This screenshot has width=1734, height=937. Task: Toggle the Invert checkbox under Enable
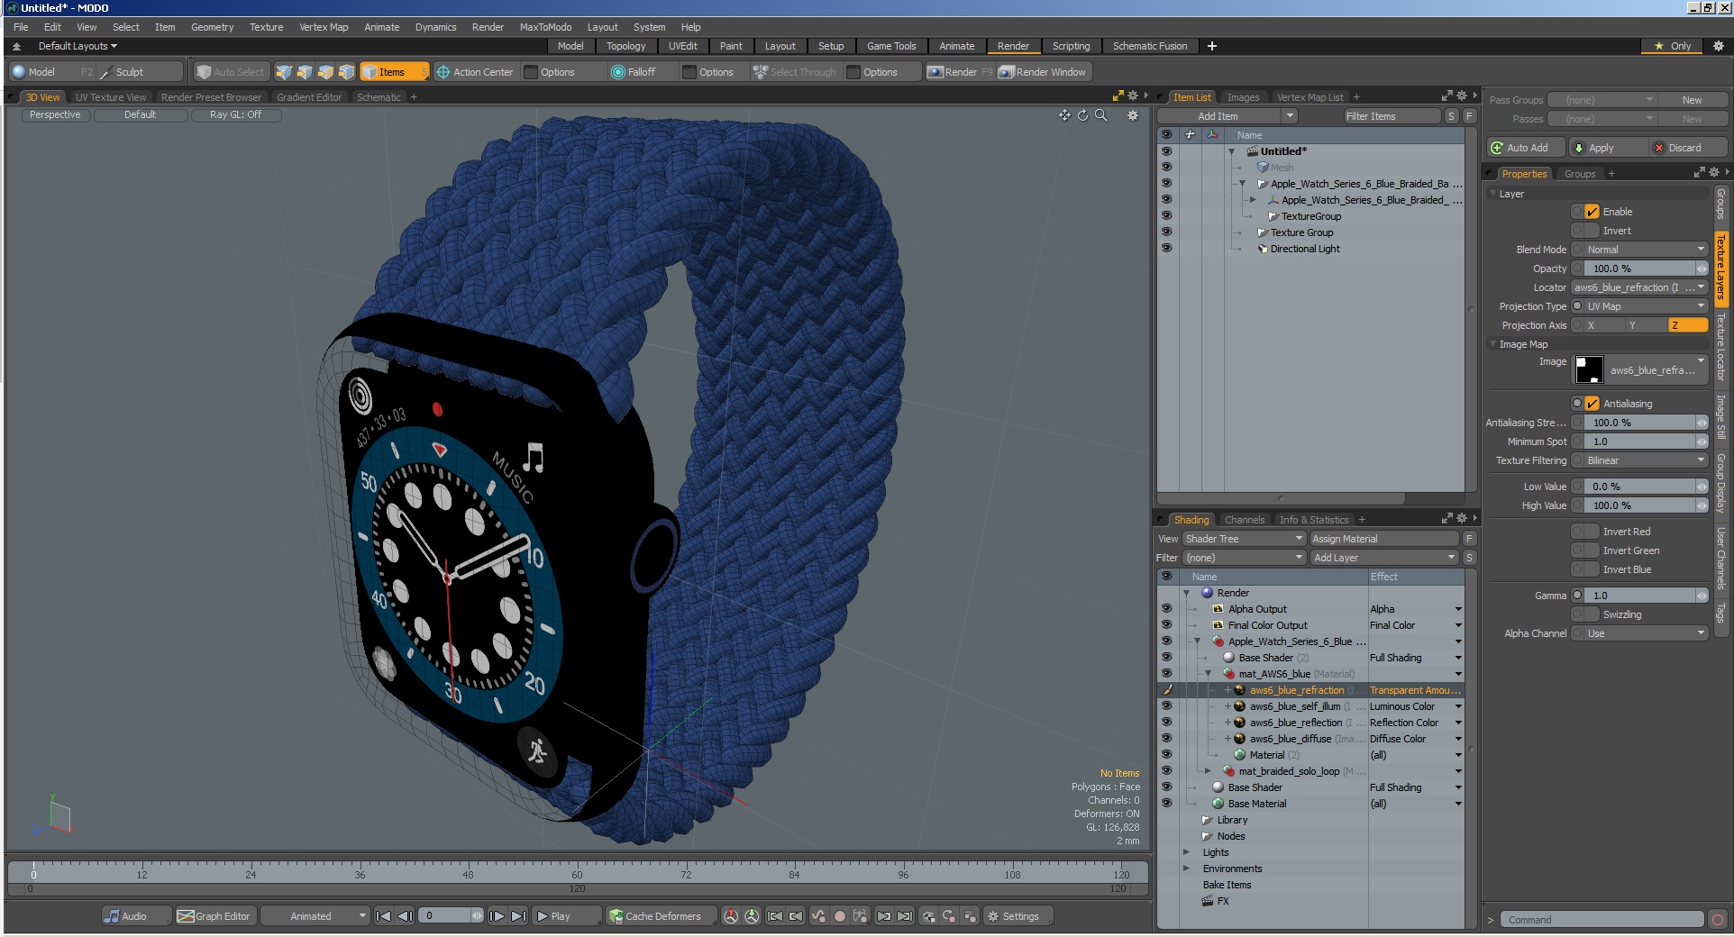pos(1592,231)
